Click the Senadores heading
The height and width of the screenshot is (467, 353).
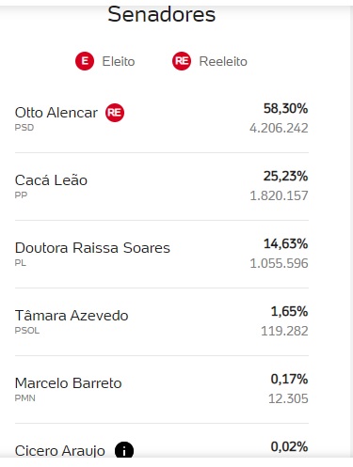(x=162, y=14)
